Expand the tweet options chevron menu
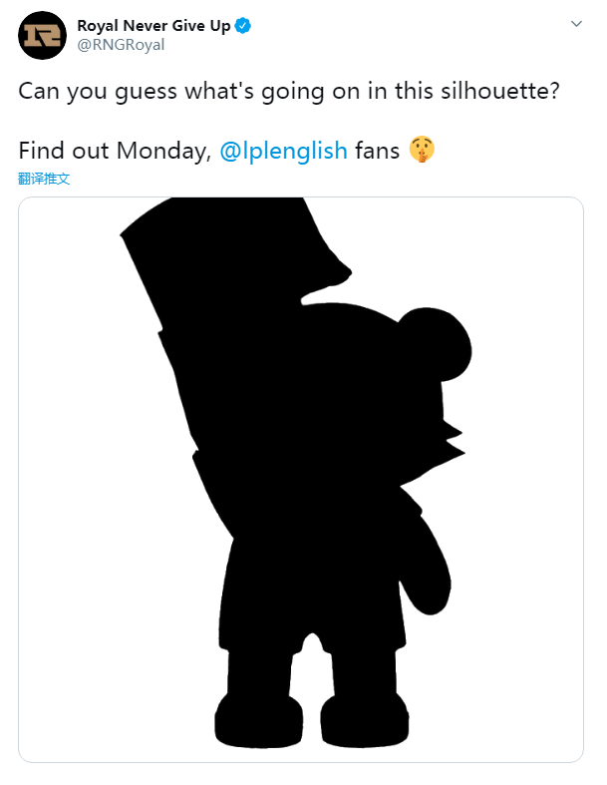This screenshot has width=607, height=785. (576, 23)
